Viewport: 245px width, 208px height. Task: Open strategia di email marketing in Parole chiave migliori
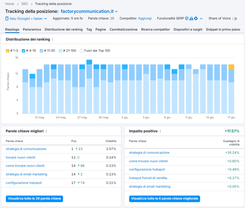tap(26, 174)
